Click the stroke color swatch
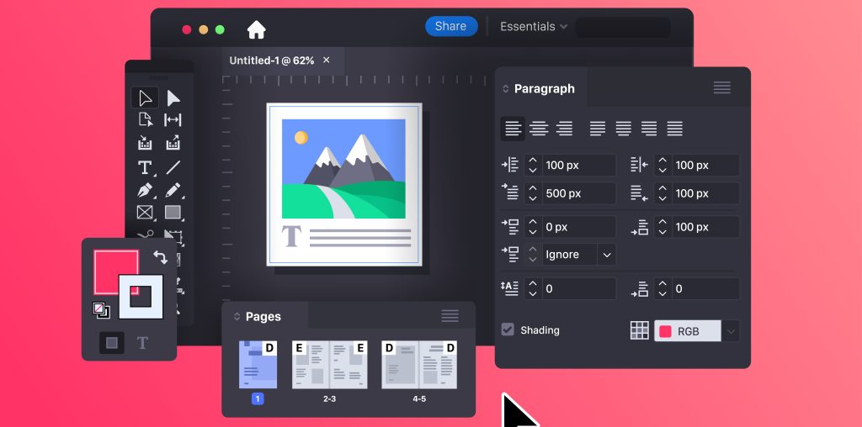862x427 pixels. (x=141, y=297)
